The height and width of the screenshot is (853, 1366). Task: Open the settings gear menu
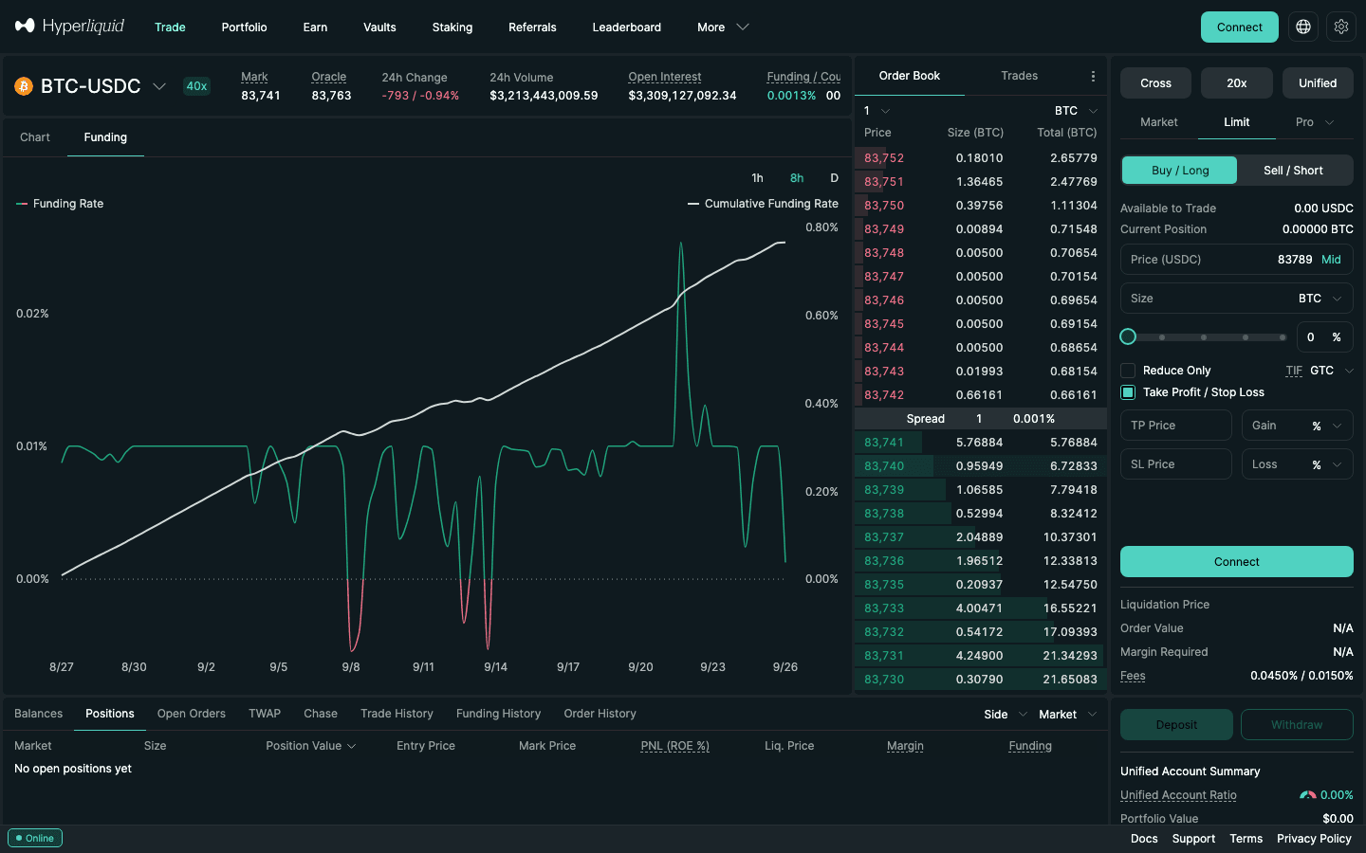click(1341, 27)
